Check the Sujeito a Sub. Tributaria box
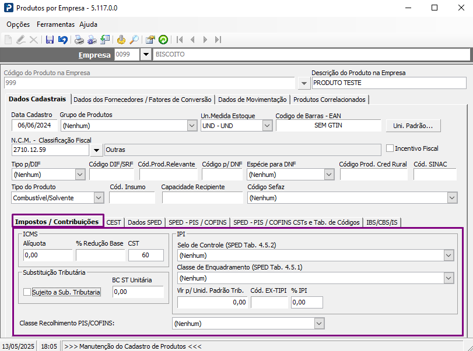The width and height of the screenshot is (473, 351). click(x=27, y=292)
